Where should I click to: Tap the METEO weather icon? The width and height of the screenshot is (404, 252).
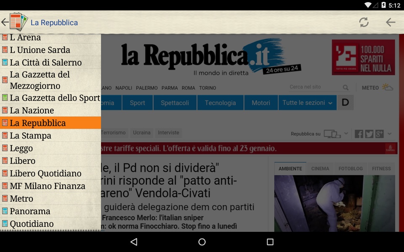[x=388, y=87]
